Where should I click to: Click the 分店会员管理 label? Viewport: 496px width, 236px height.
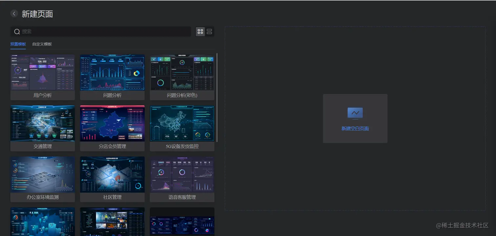coord(112,146)
